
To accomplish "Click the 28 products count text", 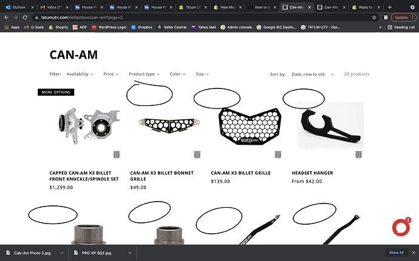I will [x=356, y=74].
